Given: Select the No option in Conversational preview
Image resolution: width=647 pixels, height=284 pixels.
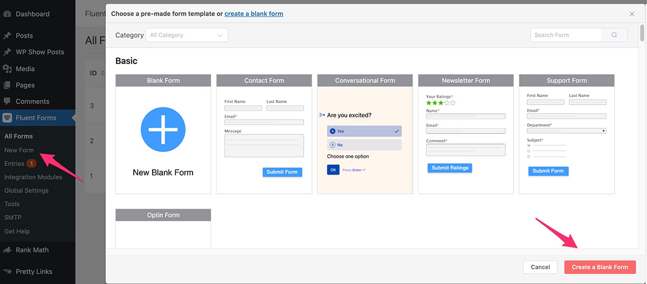Looking at the screenshot, I should point(364,145).
